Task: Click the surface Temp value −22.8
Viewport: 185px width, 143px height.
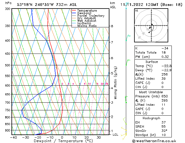Action: point(166,66)
